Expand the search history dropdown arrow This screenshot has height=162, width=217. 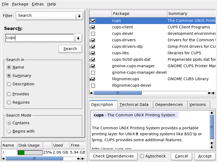78,38
